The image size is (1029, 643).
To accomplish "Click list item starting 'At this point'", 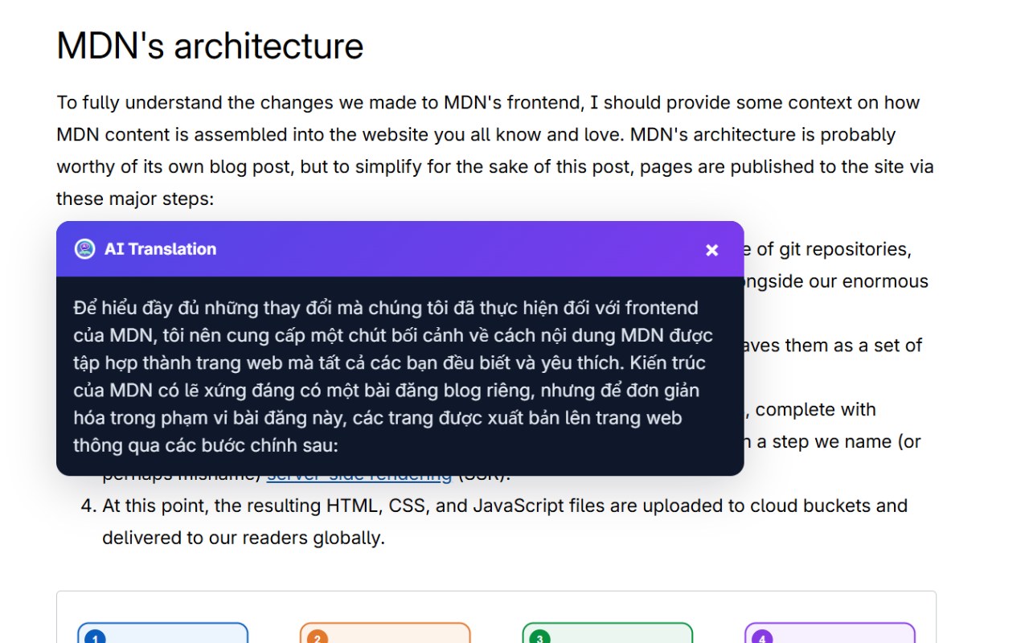I will tap(505, 522).
